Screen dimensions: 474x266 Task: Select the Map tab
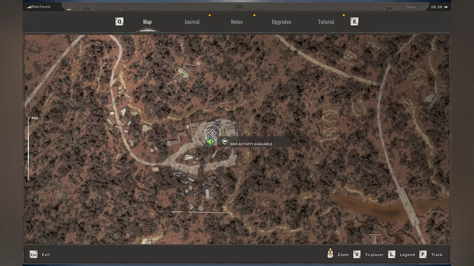click(x=147, y=22)
